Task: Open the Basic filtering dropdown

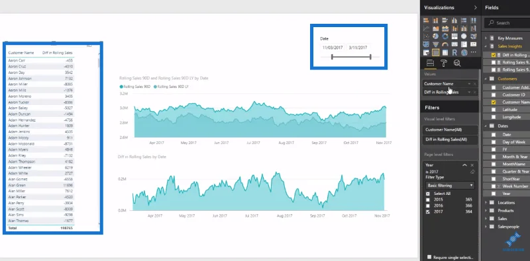Action: [x=450, y=186]
